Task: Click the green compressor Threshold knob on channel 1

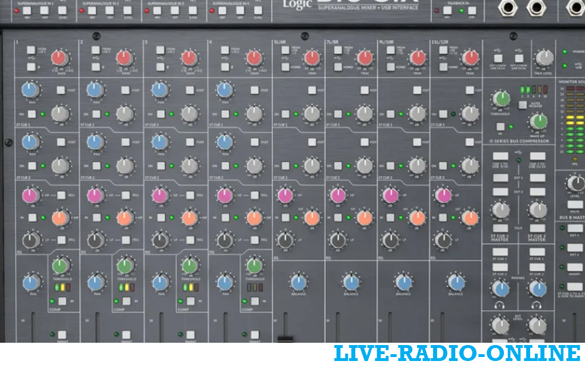Action: click(60, 266)
